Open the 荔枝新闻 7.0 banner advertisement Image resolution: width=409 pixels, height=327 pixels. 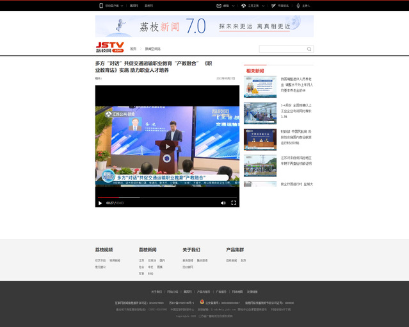pyautogui.click(x=204, y=26)
